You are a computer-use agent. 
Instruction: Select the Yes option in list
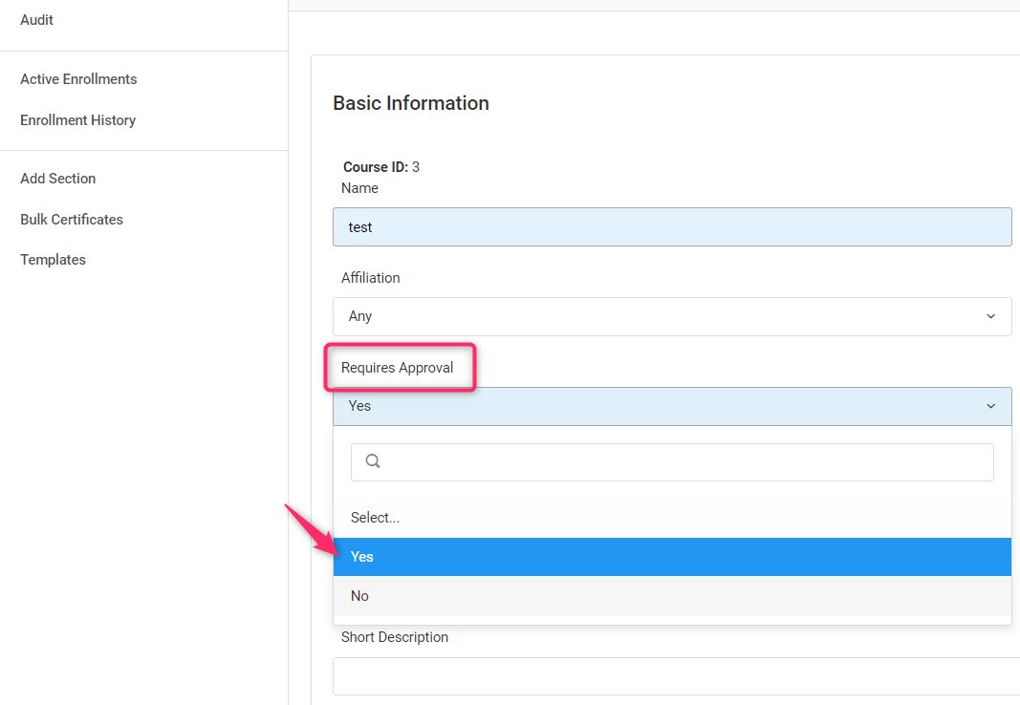click(x=672, y=557)
